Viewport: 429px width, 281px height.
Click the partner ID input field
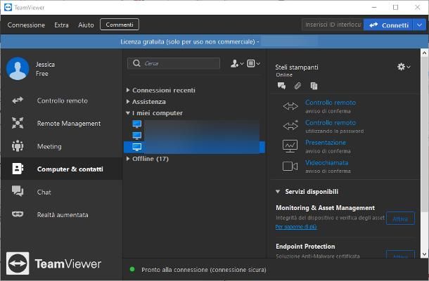(x=333, y=25)
